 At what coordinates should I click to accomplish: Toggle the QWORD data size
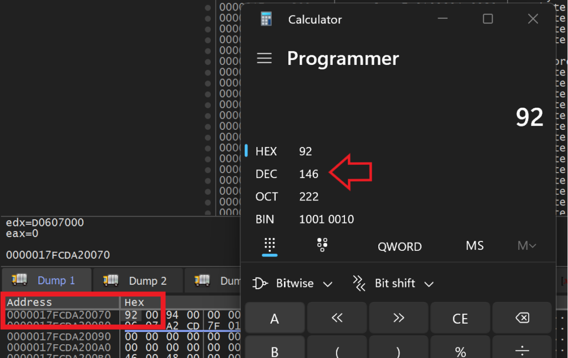coord(399,246)
